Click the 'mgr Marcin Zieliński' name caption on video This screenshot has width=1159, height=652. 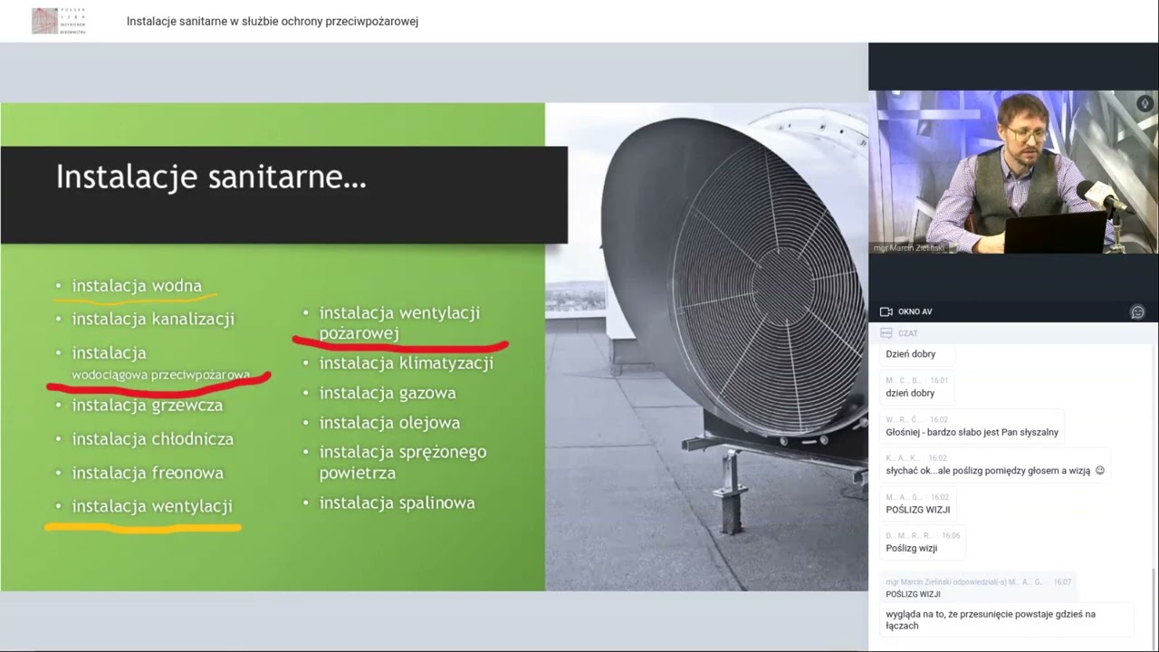(x=908, y=247)
